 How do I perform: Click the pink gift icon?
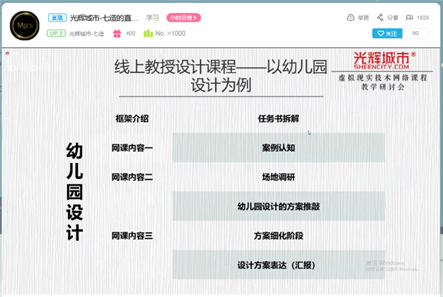(x=117, y=33)
